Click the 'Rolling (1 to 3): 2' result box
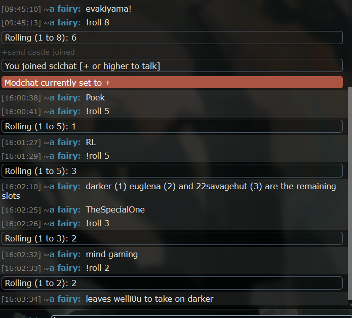Screen dimensions: 352x318 tap(172, 238)
